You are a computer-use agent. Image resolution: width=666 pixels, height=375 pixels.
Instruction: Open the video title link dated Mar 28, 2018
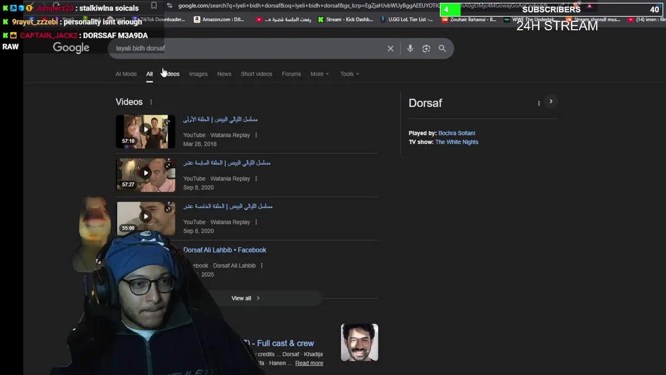coord(220,119)
